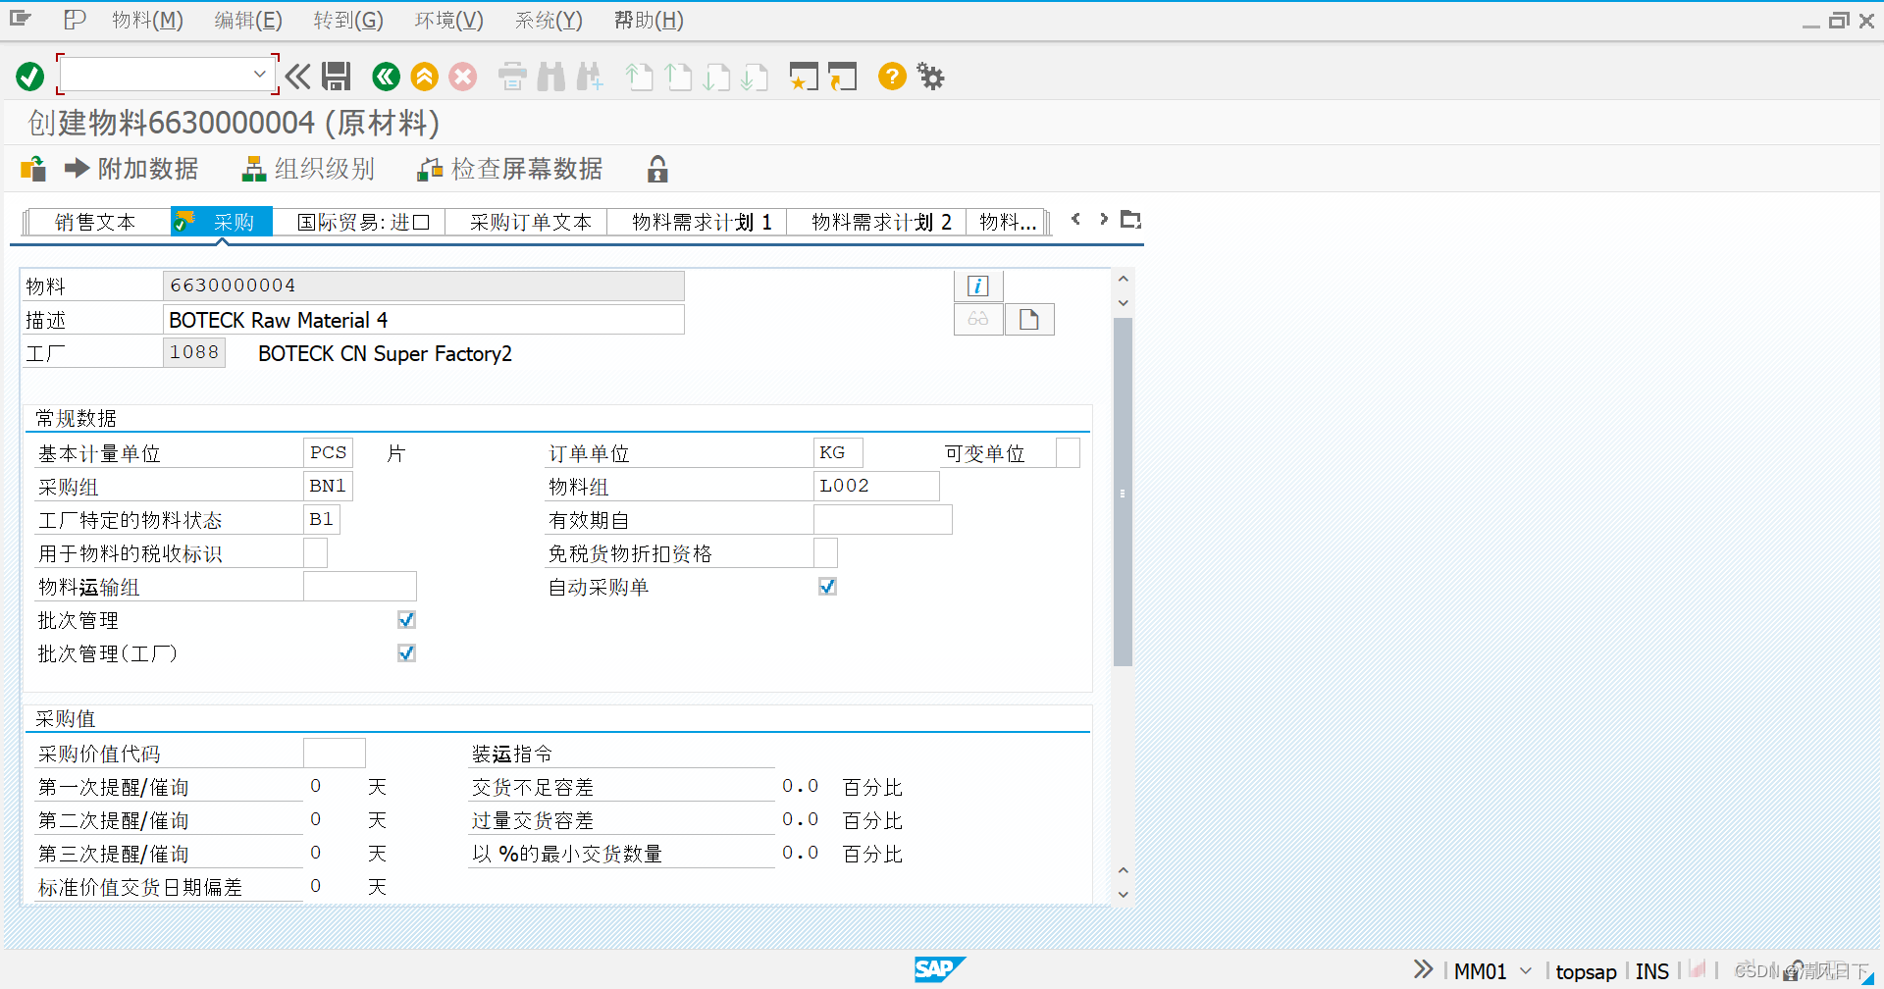The image size is (1884, 989).
Task: Click the 采购价值代码 field
Action: [334, 753]
